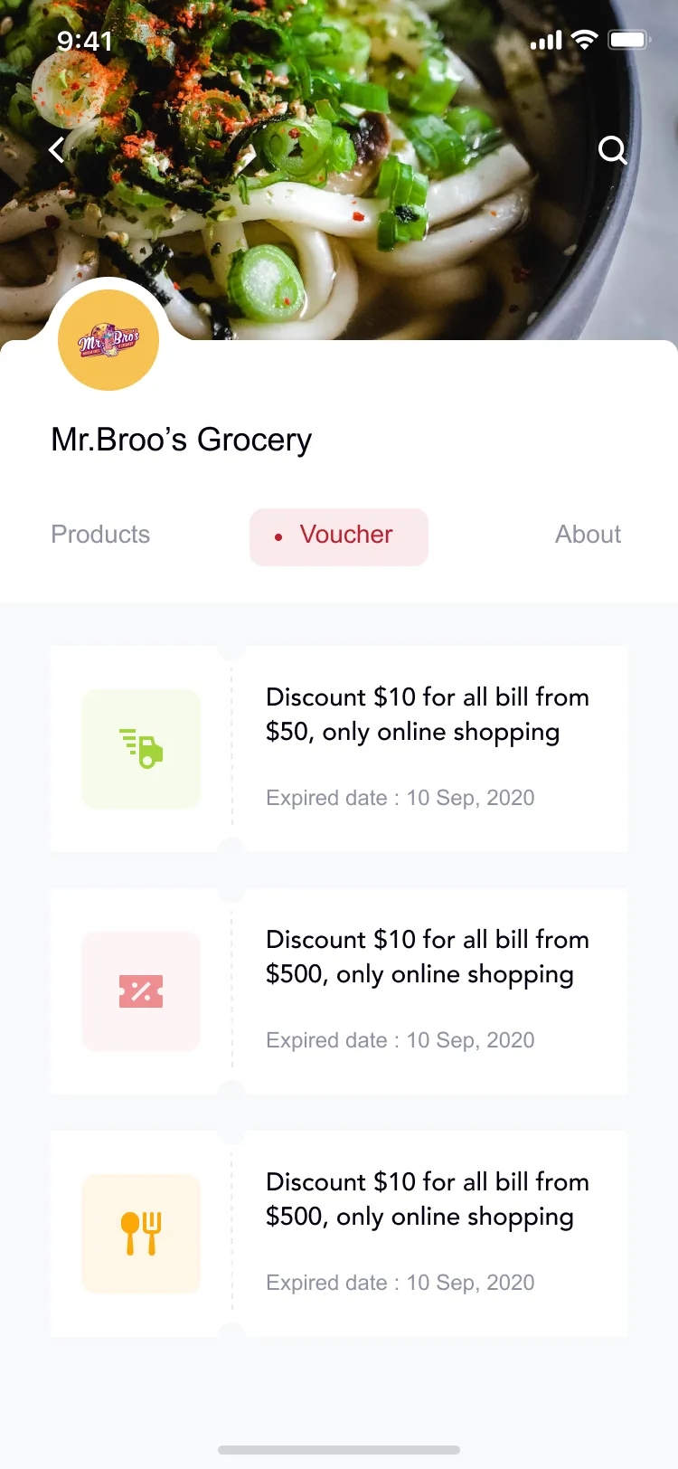The width and height of the screenshot is (678, 1469).
Task: Tap the noodle bowl cover photo
Action: point(339,170)
